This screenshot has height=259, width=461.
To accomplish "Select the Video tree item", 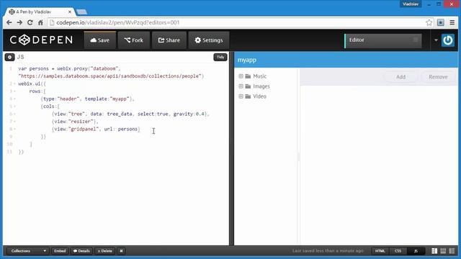I will (x=259, y=96).
